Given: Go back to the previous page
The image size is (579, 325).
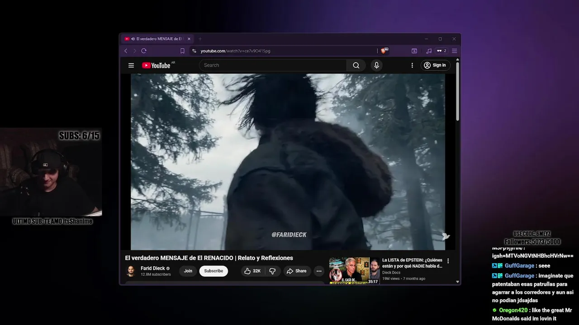Looking at the screenshot, I should click(126, 51).
